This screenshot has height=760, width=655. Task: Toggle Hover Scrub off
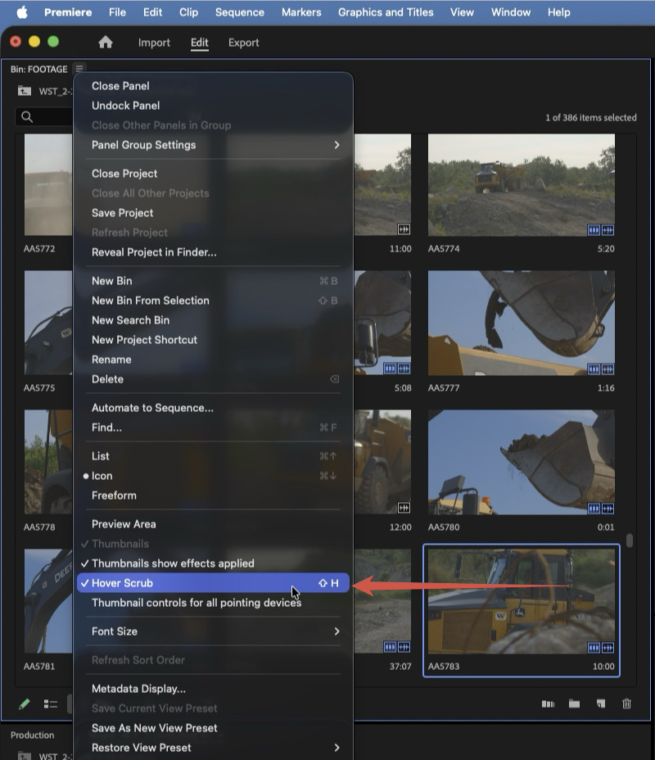point(213,583)
